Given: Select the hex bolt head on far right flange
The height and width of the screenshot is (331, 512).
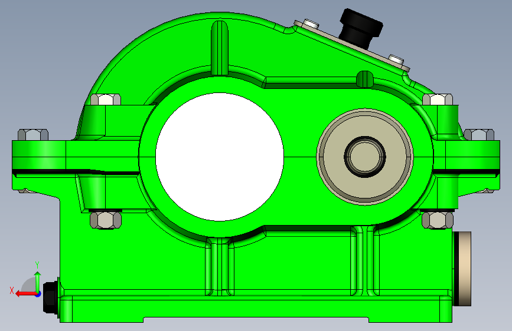Looking at the screenshot, I should [x=479, y=135].
